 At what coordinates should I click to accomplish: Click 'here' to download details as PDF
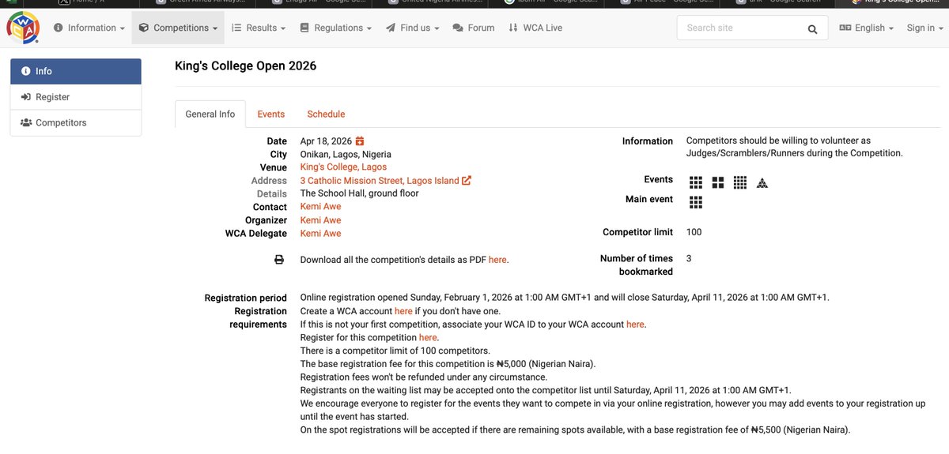[497, 260]
